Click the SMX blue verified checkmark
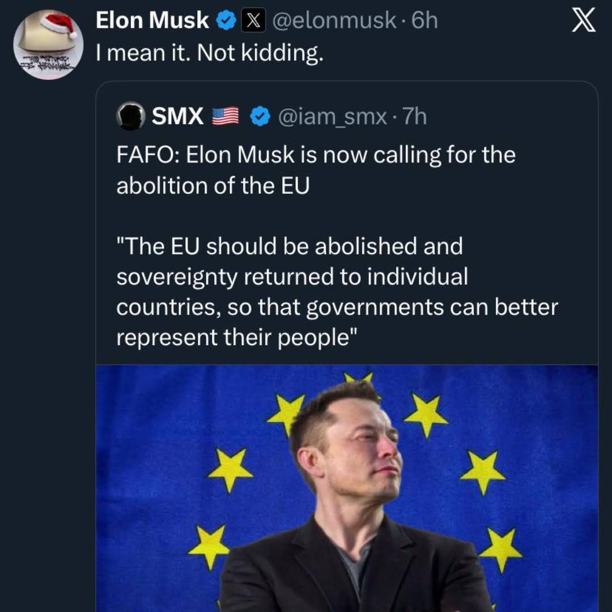 click(x=260, y=117)
